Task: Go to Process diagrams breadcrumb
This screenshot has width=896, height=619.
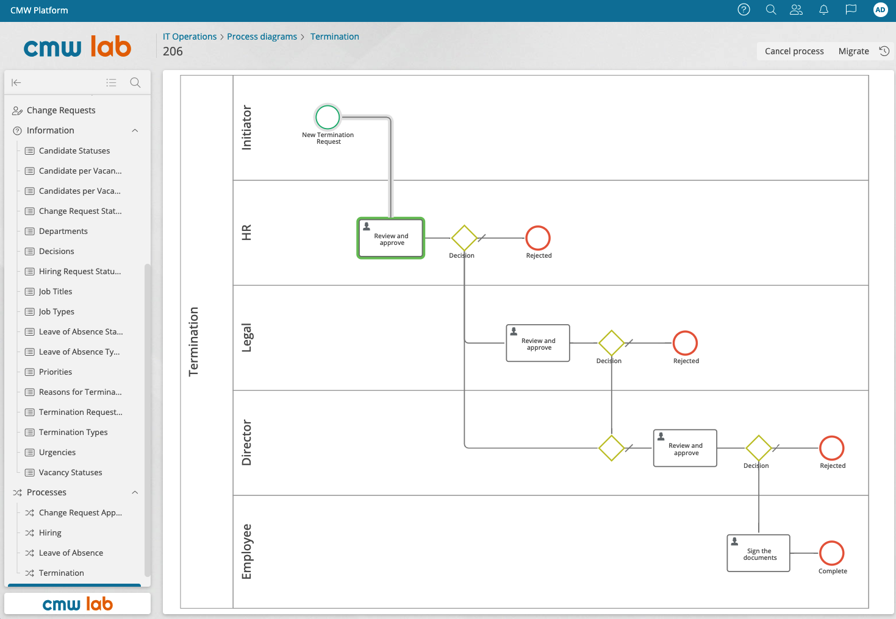Action: click(x=262, y=37)
